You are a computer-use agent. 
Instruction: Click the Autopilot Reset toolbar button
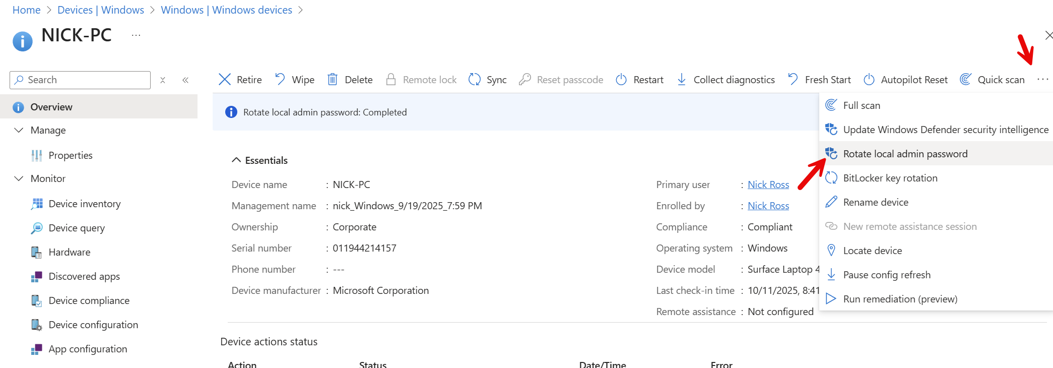tap(905, 80)
